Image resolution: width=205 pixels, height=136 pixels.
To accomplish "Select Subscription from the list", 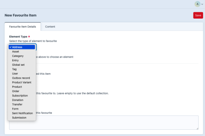I will 22,95.
